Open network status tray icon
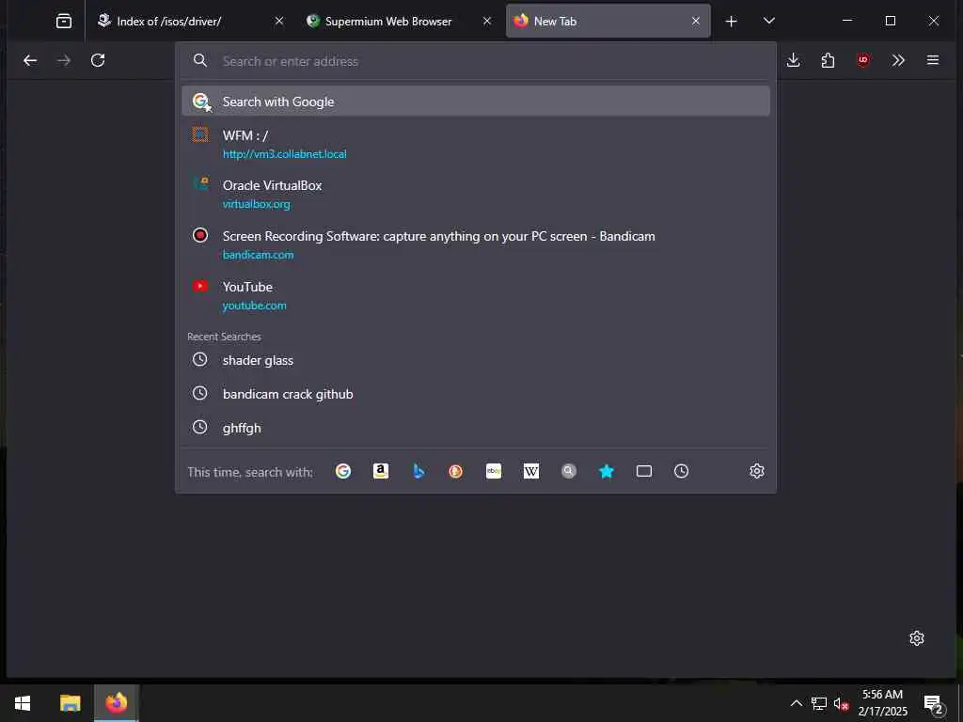The width and height of the screenshot is (963, 722). click(819, 703)
